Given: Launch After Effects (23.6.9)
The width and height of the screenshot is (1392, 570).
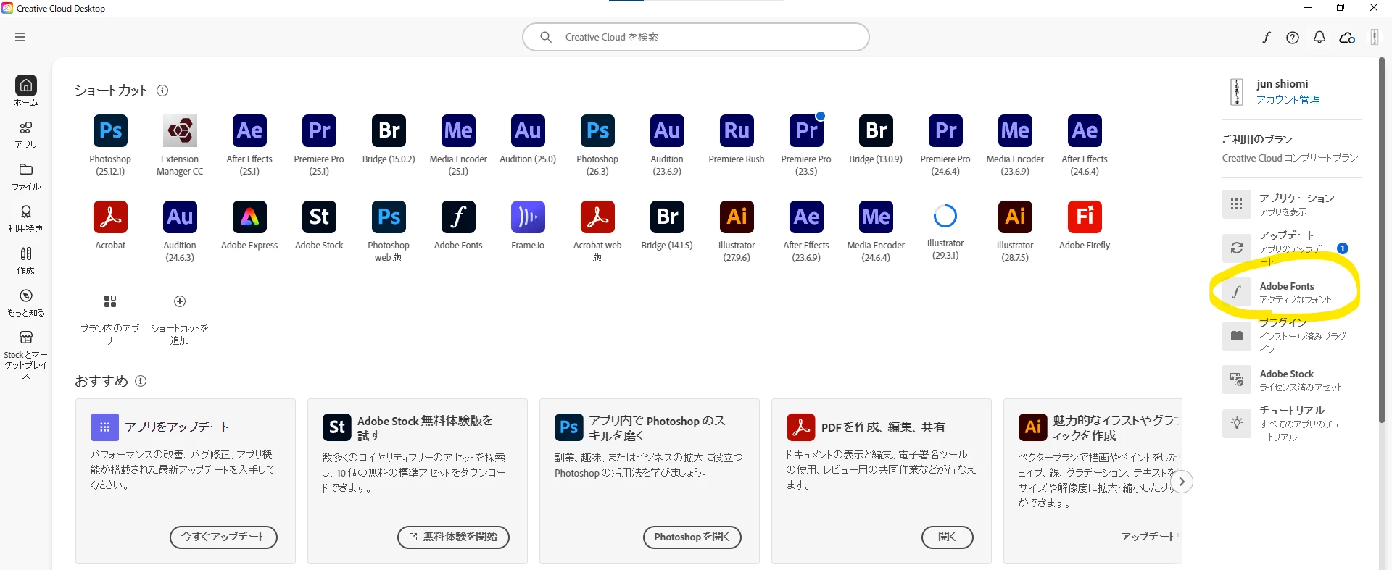Looking at the screenshot, I should (x=806, y=217).
